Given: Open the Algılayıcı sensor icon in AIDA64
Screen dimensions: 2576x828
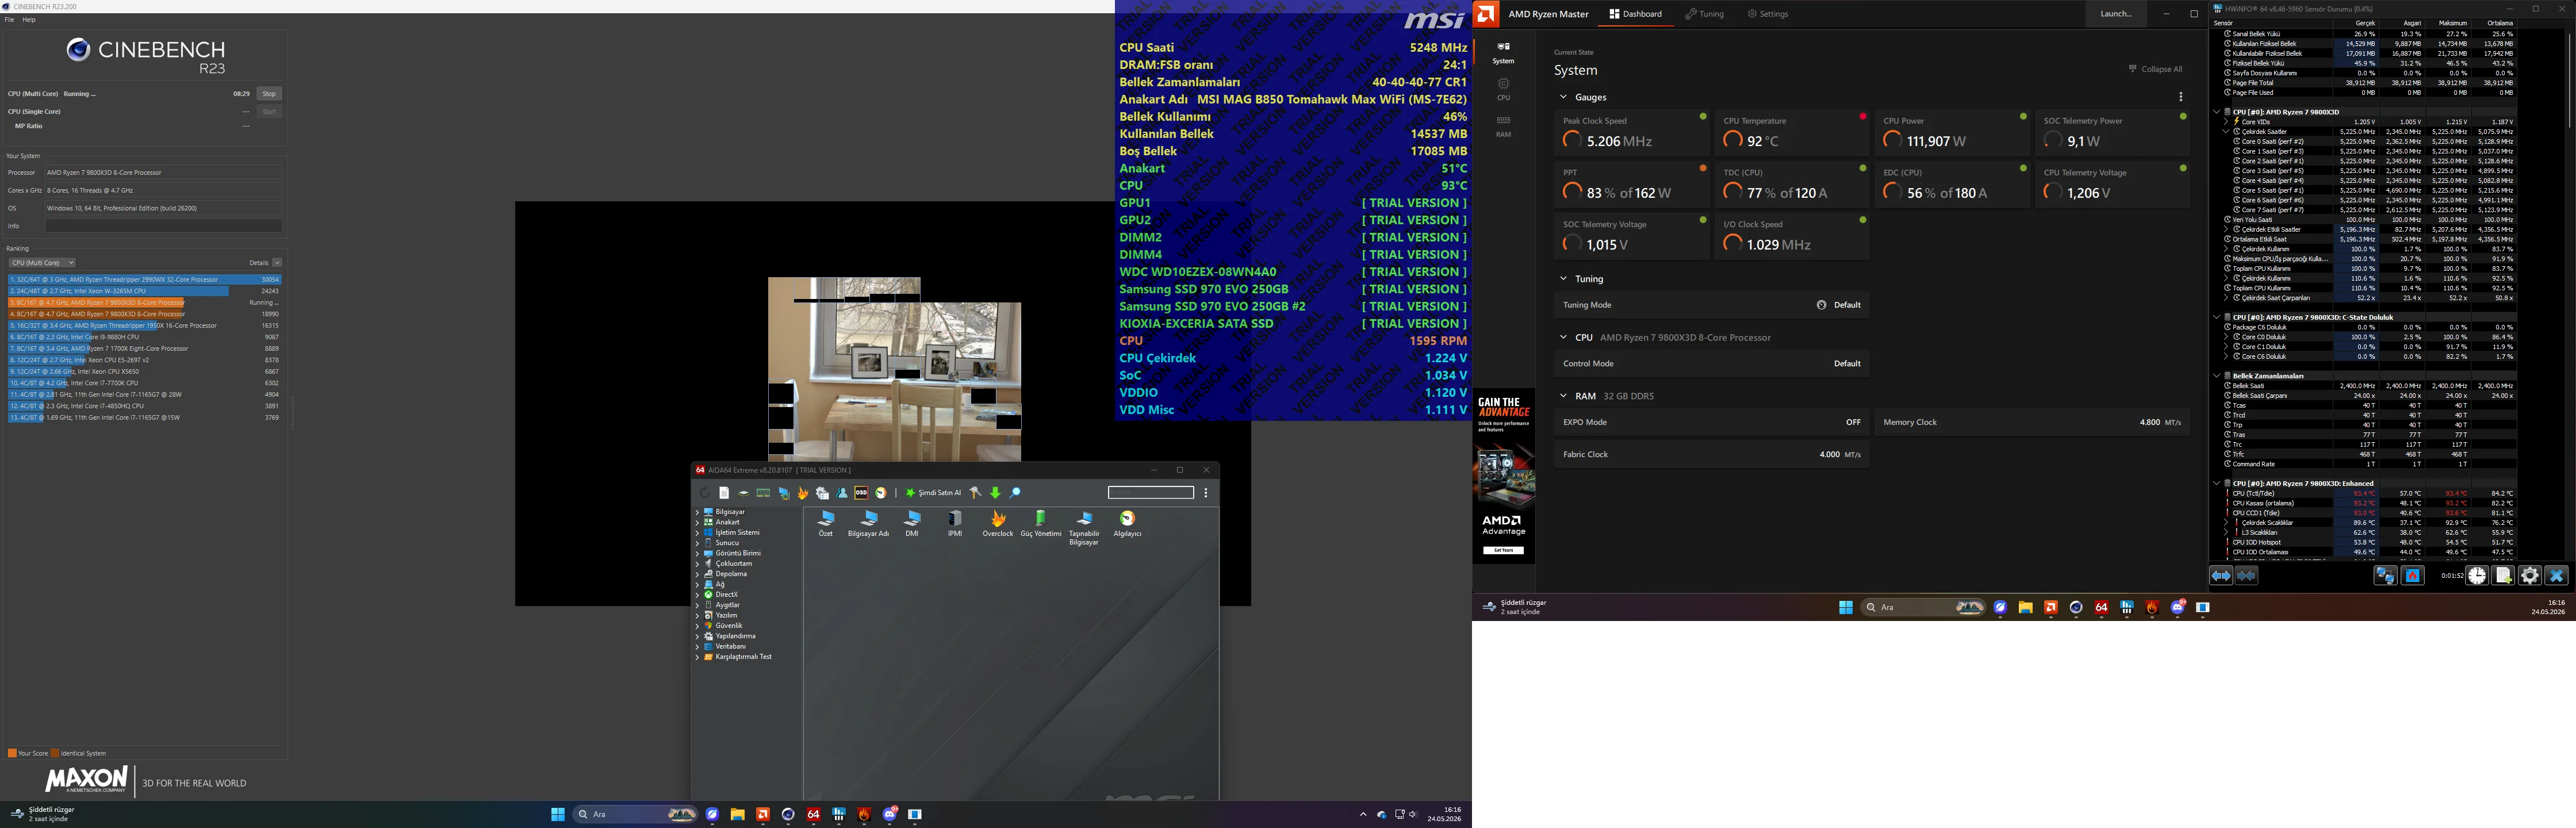Looking at the screenshot, I should (1127, 524).
